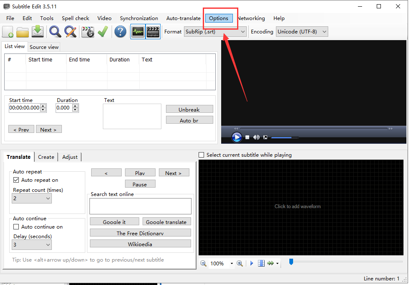411x285 pixels.
Task: Increase the Start time value
Action: (x=43, y=106)
